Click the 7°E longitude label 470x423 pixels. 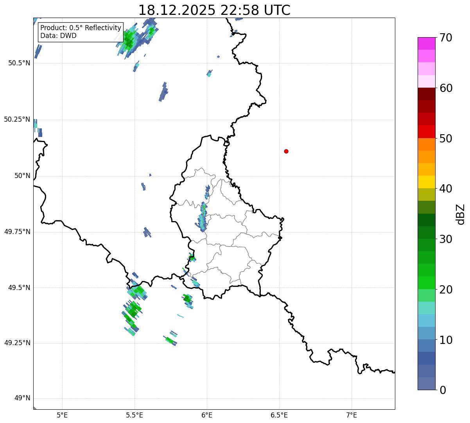[x=352, y=415]
